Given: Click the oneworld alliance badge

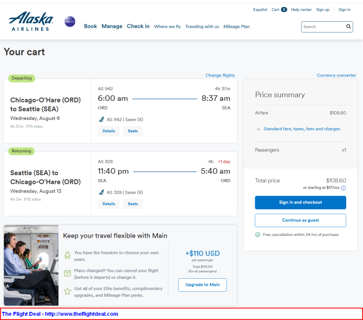Looking at the screenshot, I should pyautogui.click(x=70, y=22).
